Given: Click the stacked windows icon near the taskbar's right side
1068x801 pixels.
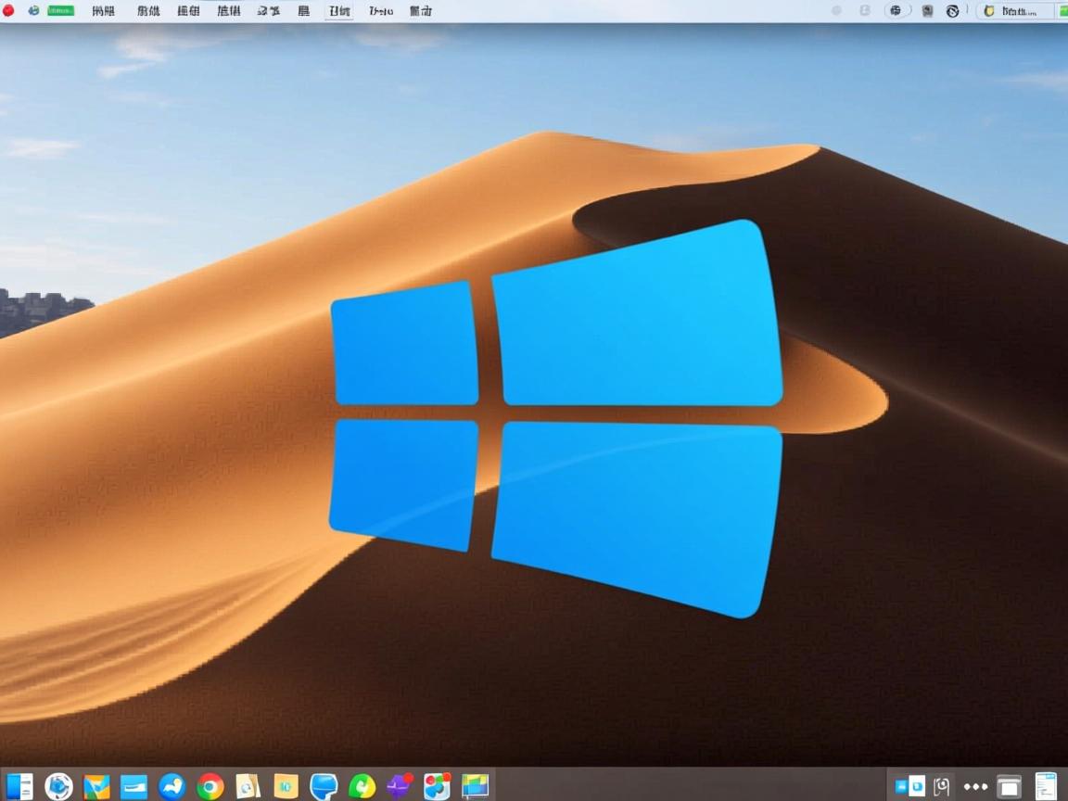Looking at the screenshot, I should 1009,785.
